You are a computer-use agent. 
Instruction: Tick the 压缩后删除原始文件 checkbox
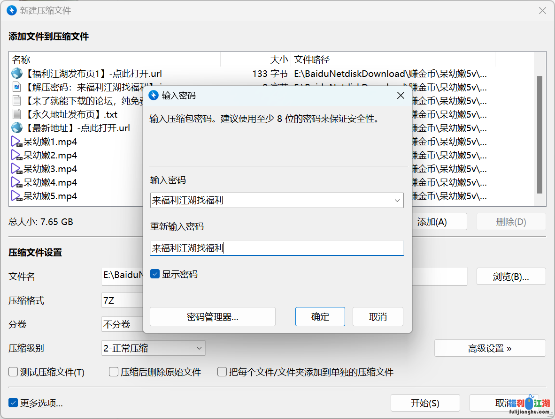tap(114, 372)
